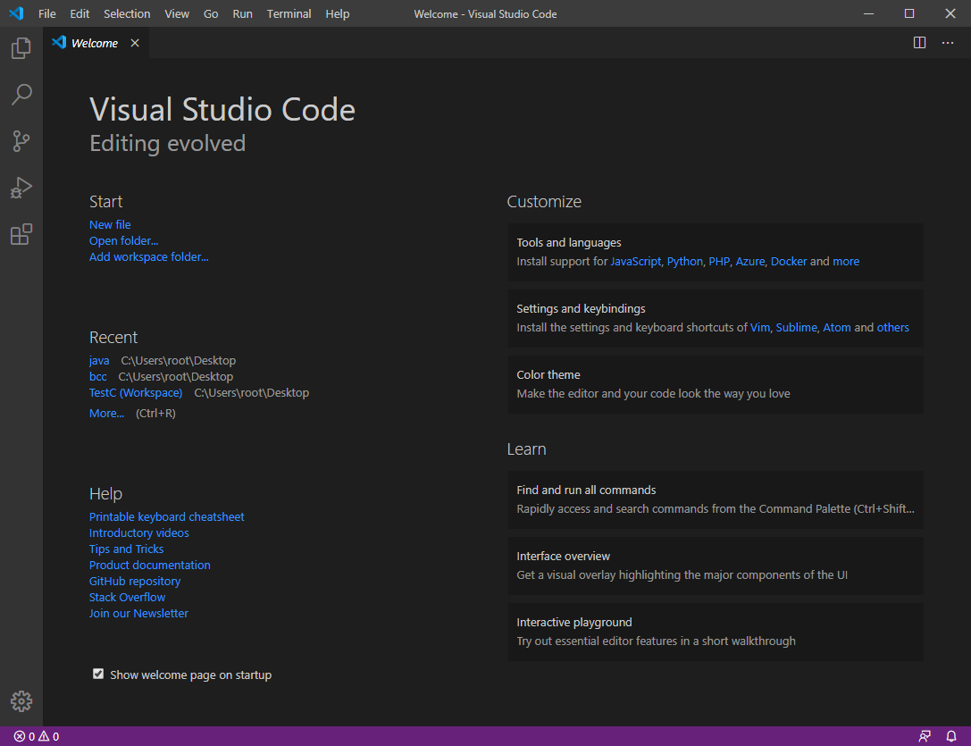971x746 pixels.
Task: Open the Interactive playground card
Action: tap(716, 632)
